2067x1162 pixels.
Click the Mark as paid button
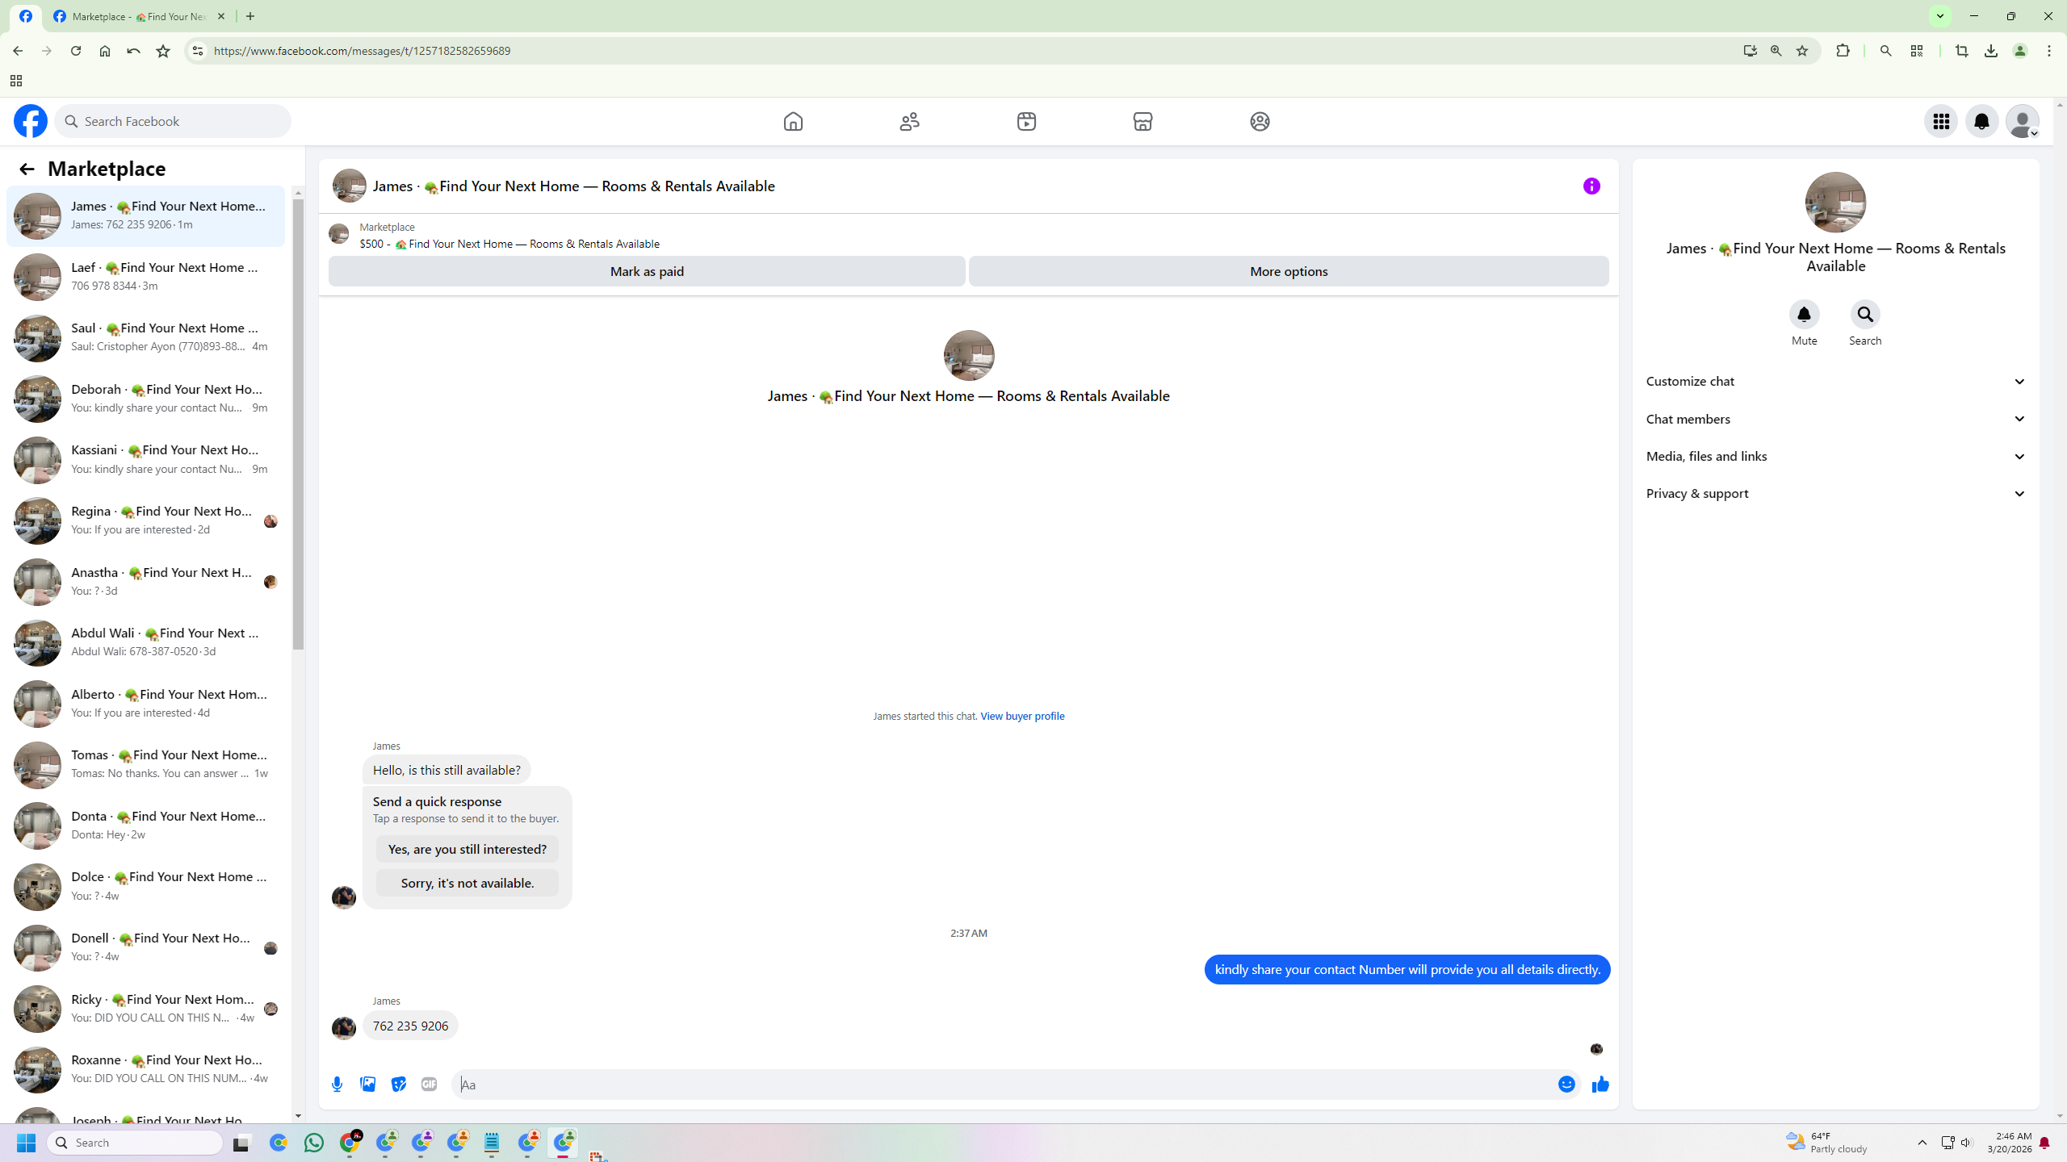click(x=647, y=271)
